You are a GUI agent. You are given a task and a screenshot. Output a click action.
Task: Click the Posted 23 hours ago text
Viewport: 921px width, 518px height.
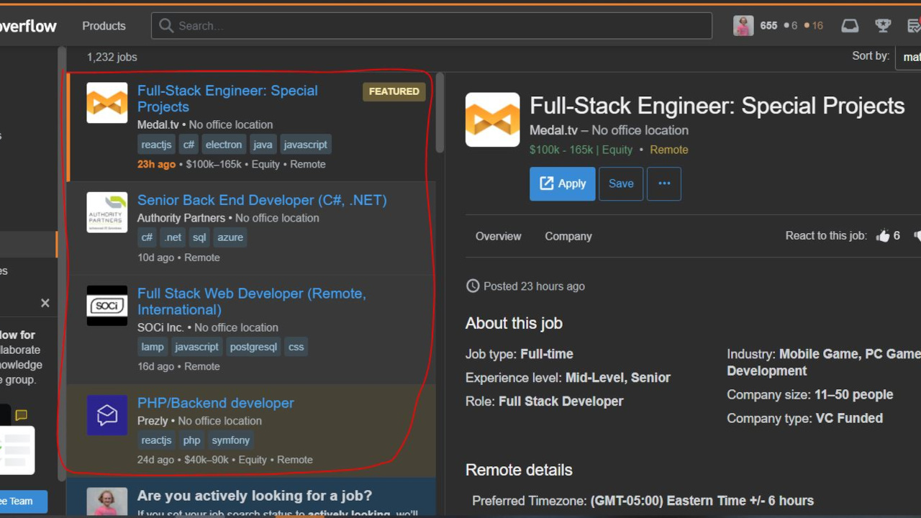(x=534, y=286)
